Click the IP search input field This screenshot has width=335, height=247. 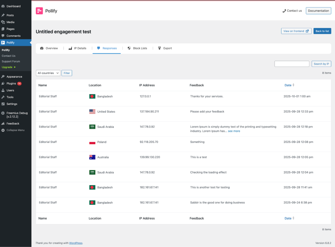pos(292,64)
